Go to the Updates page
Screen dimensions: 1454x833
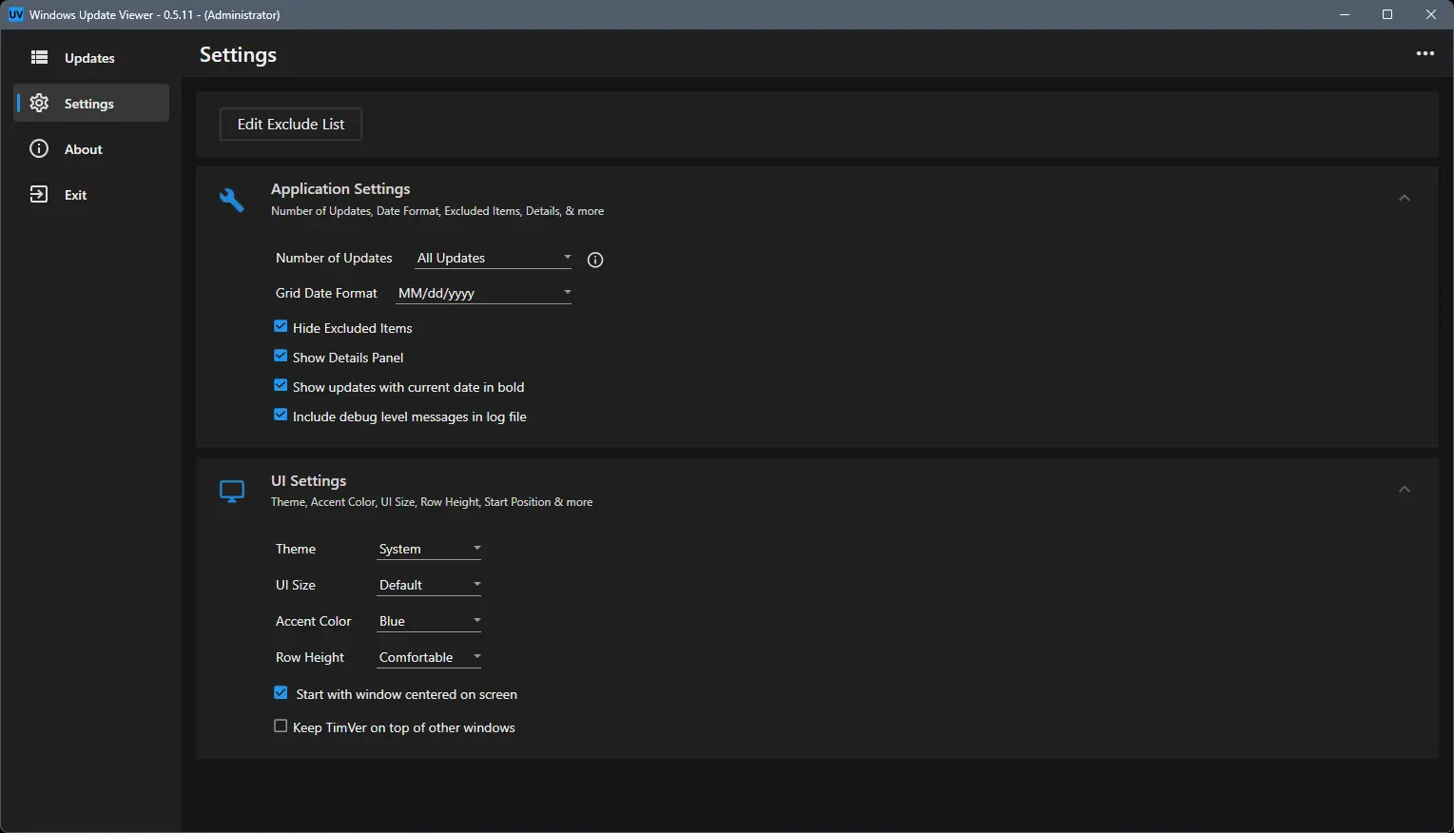[x=89, y=58]
